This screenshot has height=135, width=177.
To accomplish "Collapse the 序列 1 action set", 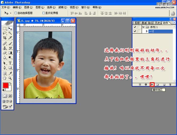I will click(143, 27).
